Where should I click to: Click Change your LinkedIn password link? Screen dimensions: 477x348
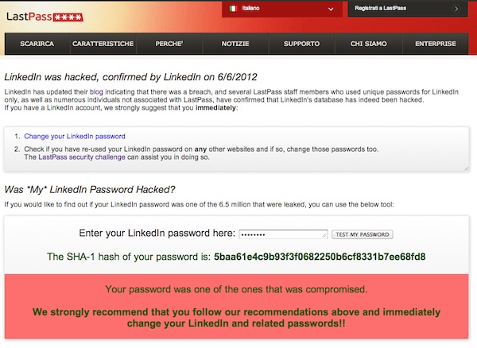(75, 136)
